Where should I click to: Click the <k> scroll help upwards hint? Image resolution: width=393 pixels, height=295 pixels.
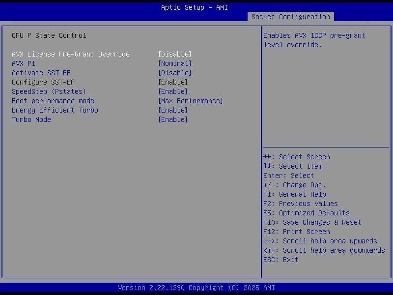pos(320,241)
